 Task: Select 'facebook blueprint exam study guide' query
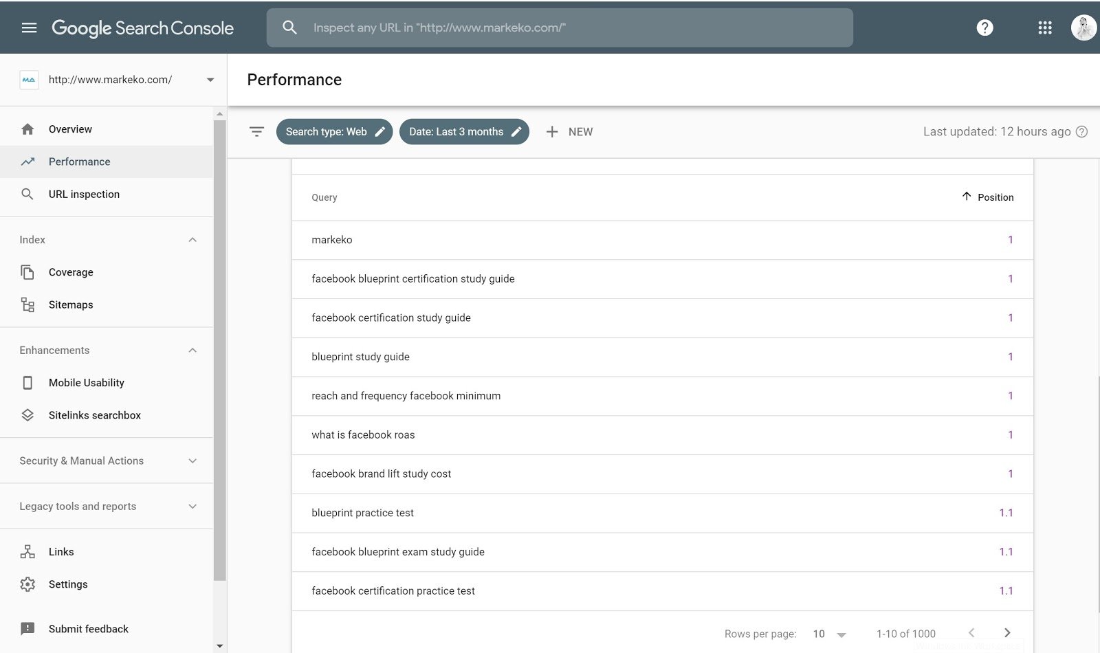coord(662,552)
